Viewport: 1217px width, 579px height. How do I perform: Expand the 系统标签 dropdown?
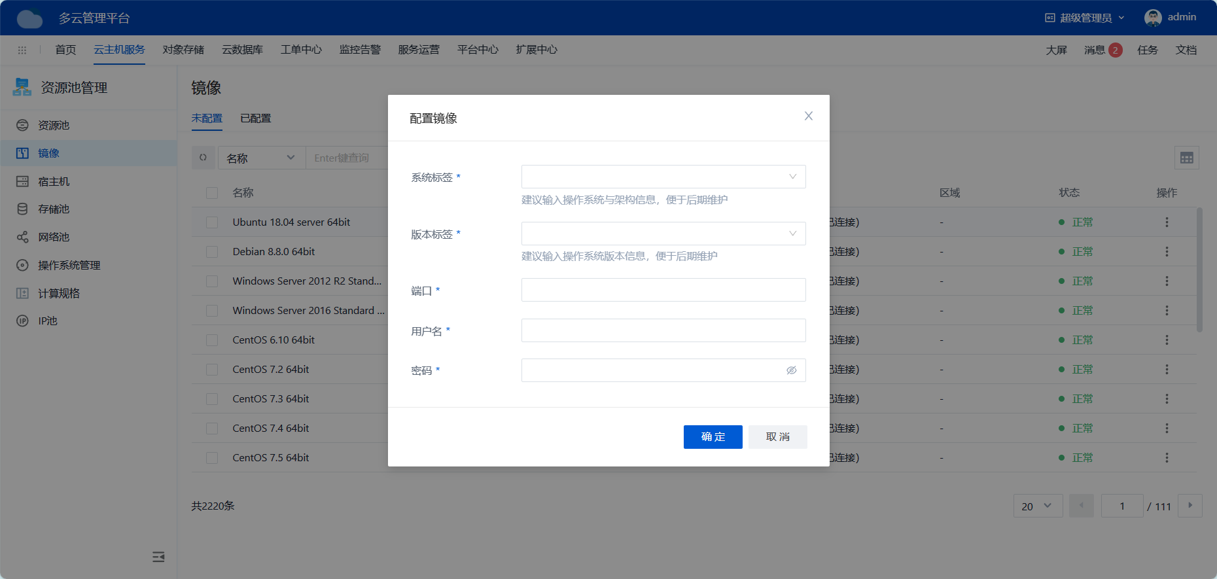tap(663, 177)
